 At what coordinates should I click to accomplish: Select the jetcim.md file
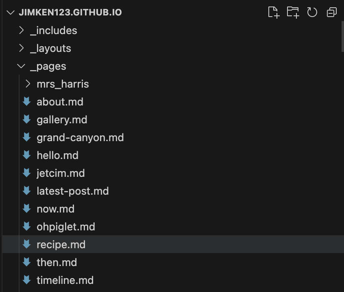(x=61, y=173)
